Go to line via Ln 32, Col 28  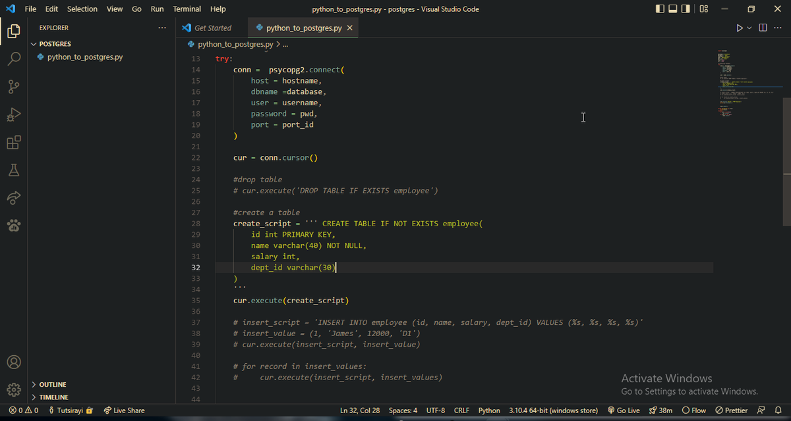[x=360, y=410]
